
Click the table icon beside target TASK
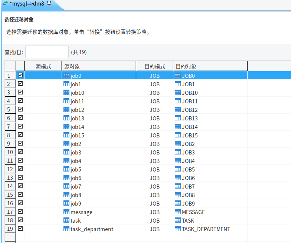pyautogui.click(x=177, y=220)
